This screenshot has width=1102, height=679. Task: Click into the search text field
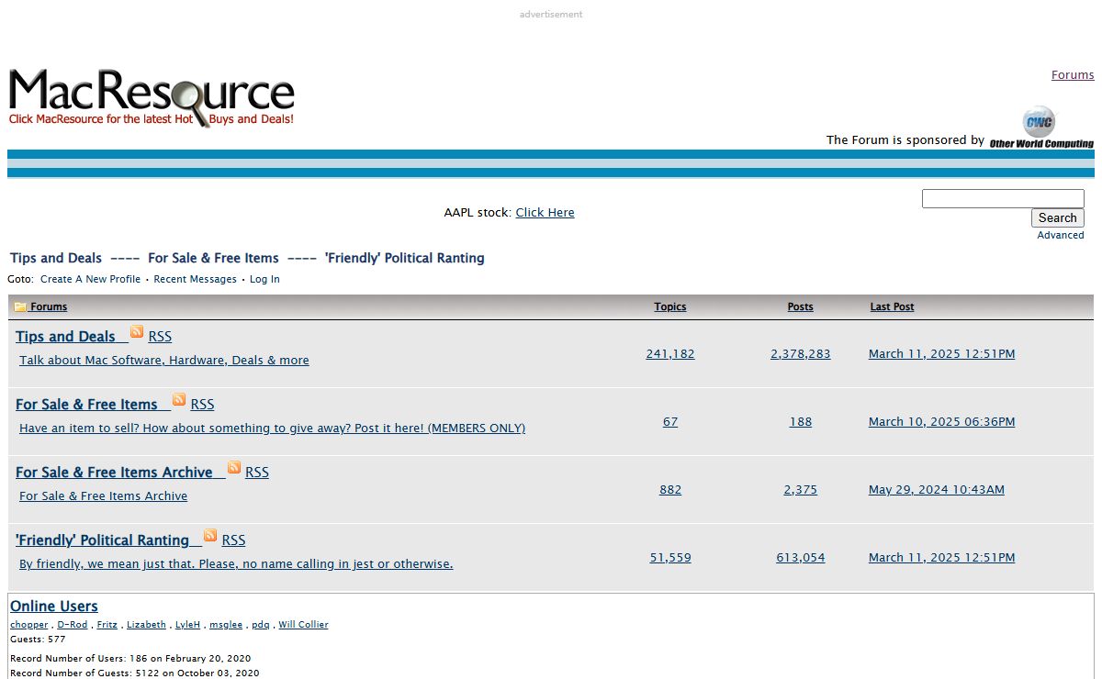tap(1003, 199)
